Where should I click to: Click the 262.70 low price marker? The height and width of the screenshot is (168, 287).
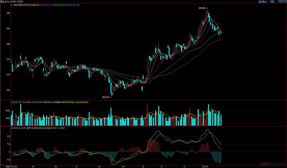(x=105, y=97)
